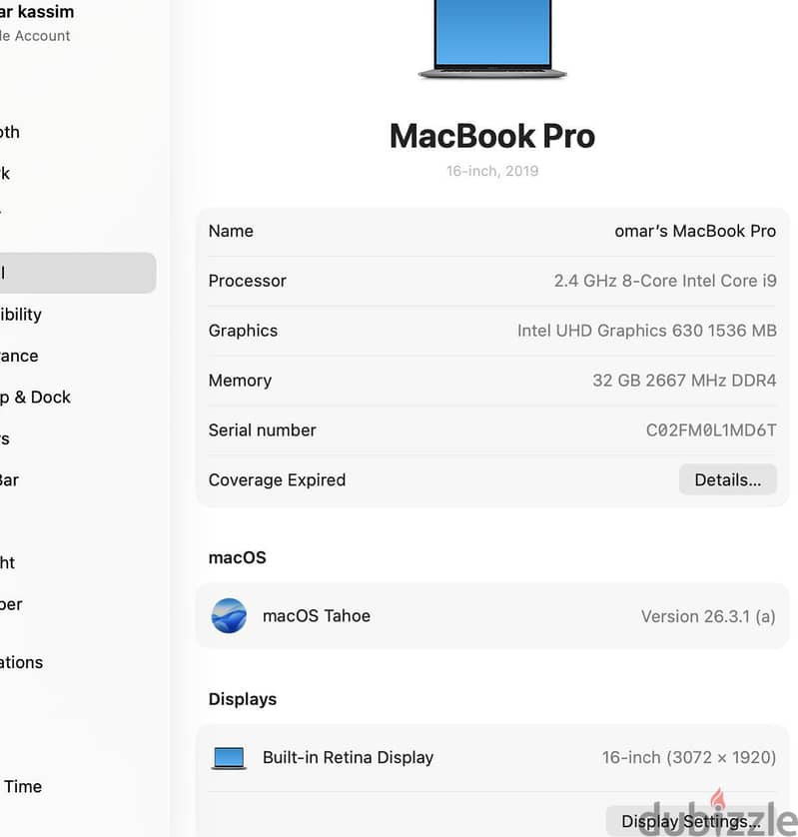
Task: Open the Accessibility sidebar item
Action: click(x=21, y=315)
